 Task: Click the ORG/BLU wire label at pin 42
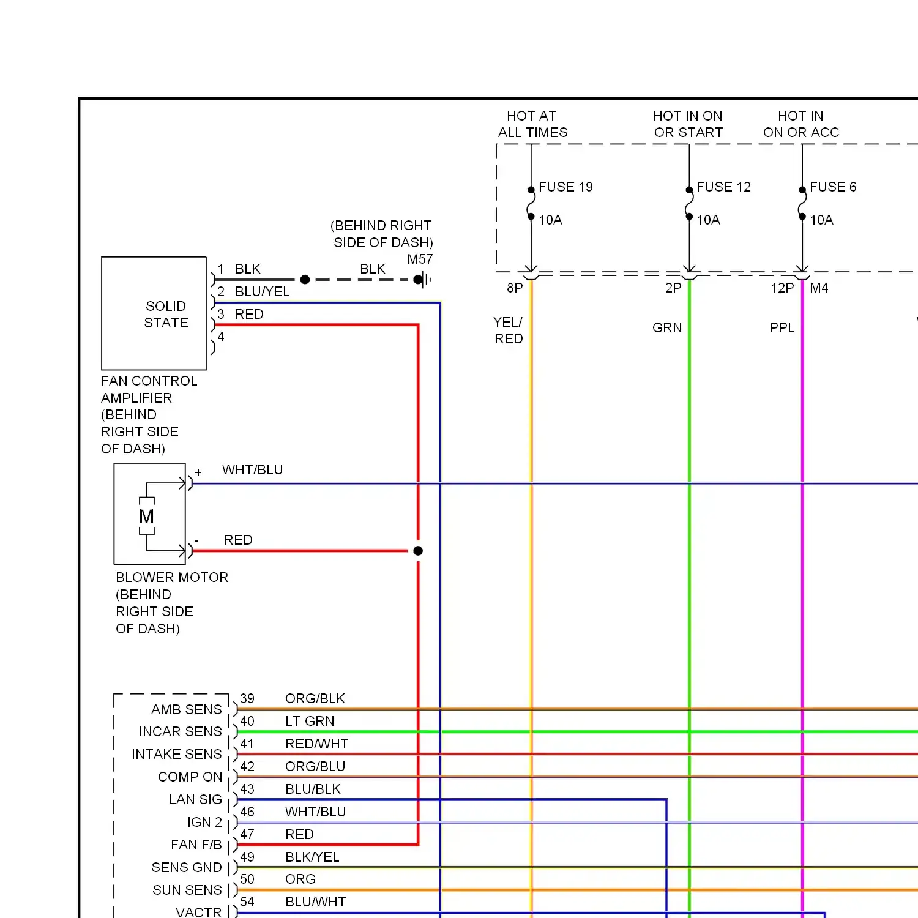pos(315,767)
